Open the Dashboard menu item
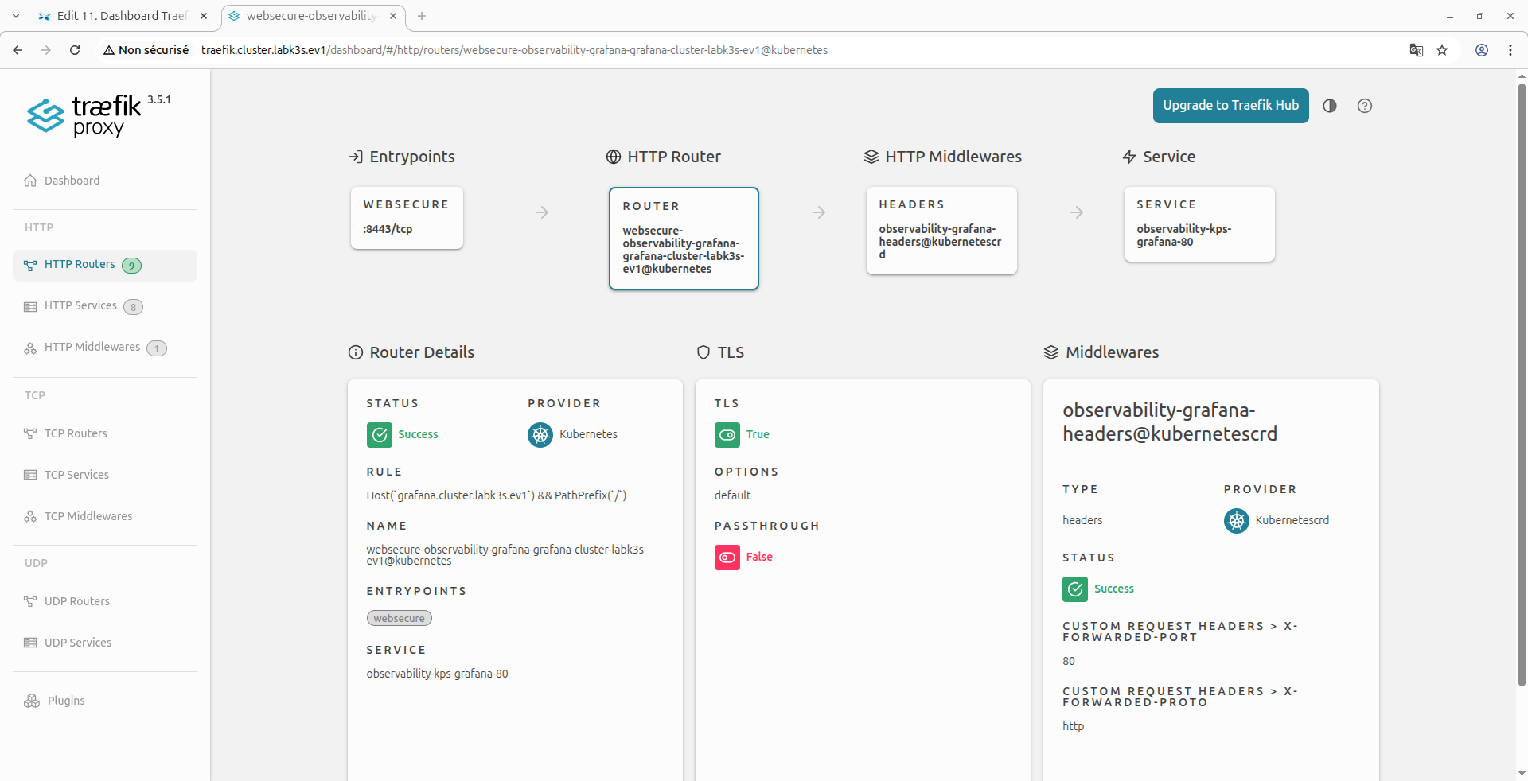Viewport: 1528px width, 781px height. pos(105,181)
